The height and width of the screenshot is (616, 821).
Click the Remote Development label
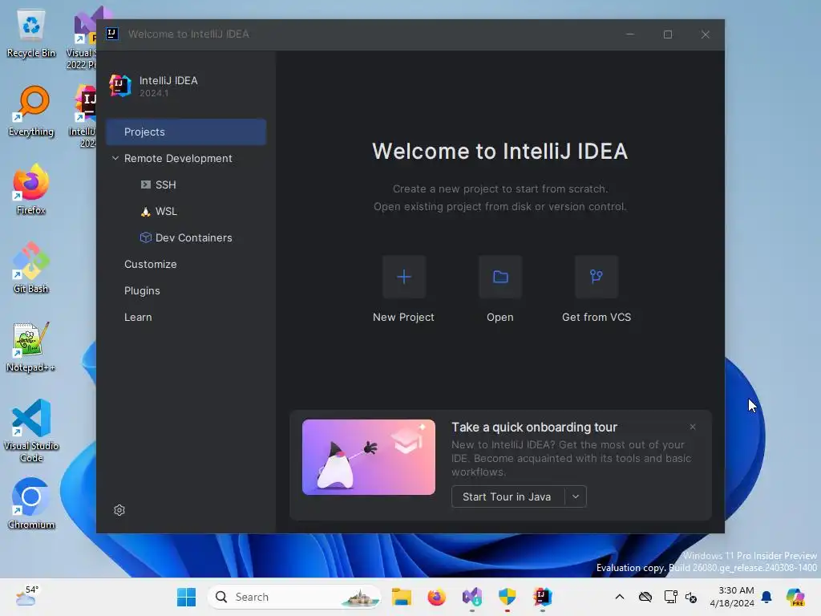178,158
